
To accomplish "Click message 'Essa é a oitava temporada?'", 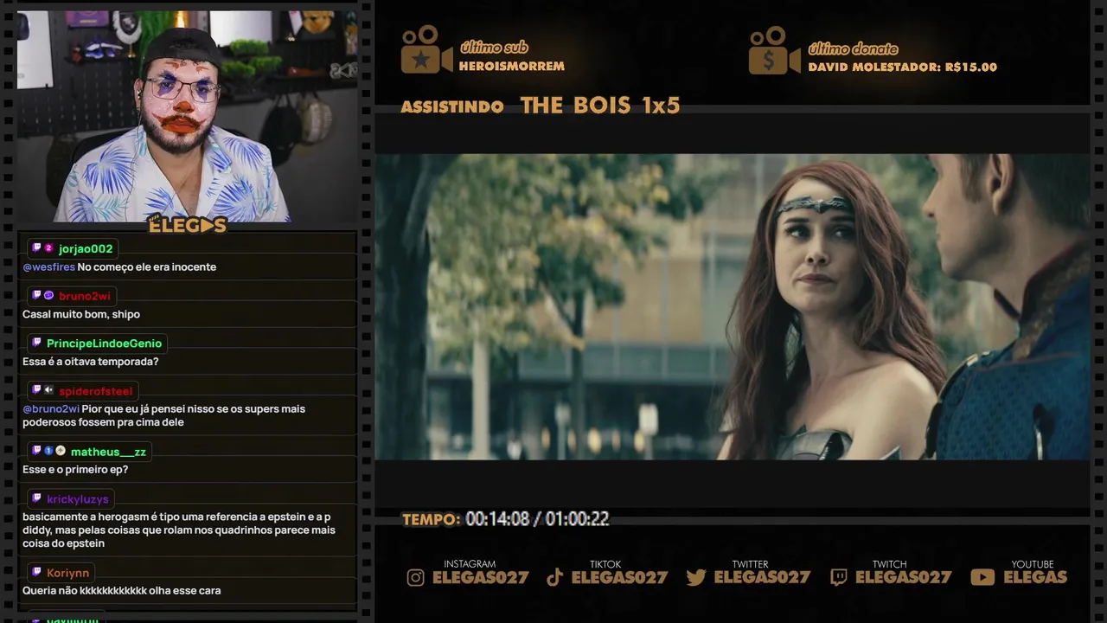I will coord(91,363).
